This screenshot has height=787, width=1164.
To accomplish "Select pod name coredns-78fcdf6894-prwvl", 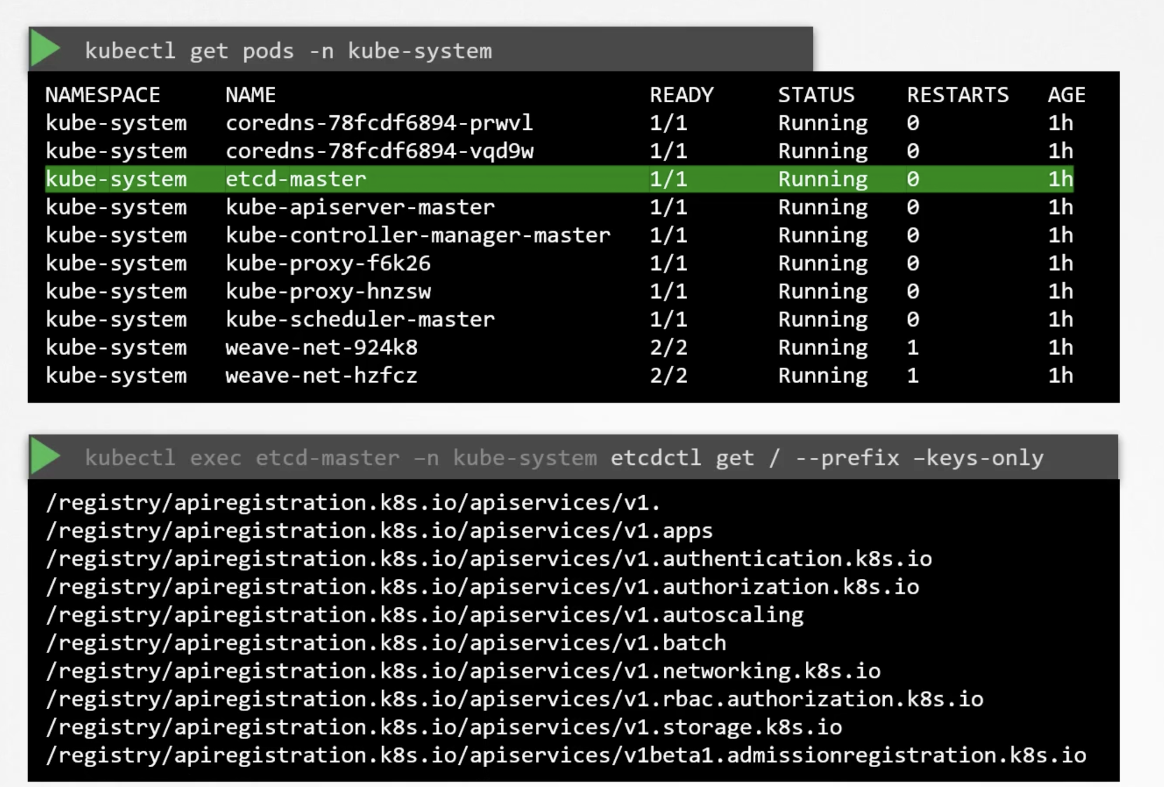I will (379, 123).
